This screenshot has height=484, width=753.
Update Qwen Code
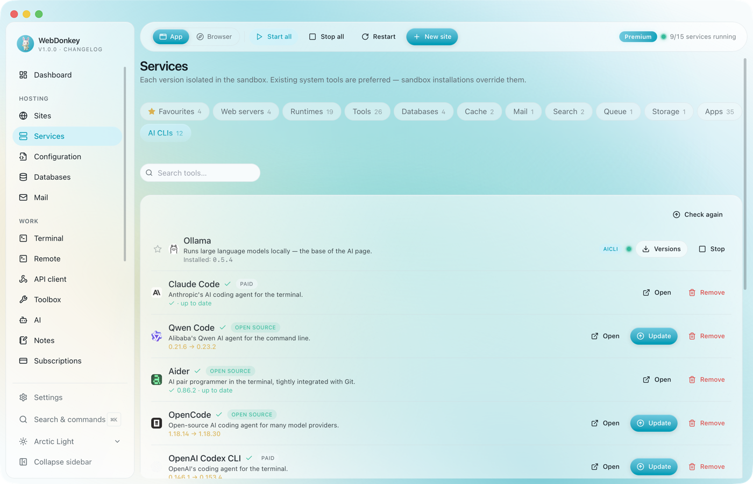[654, 336]
